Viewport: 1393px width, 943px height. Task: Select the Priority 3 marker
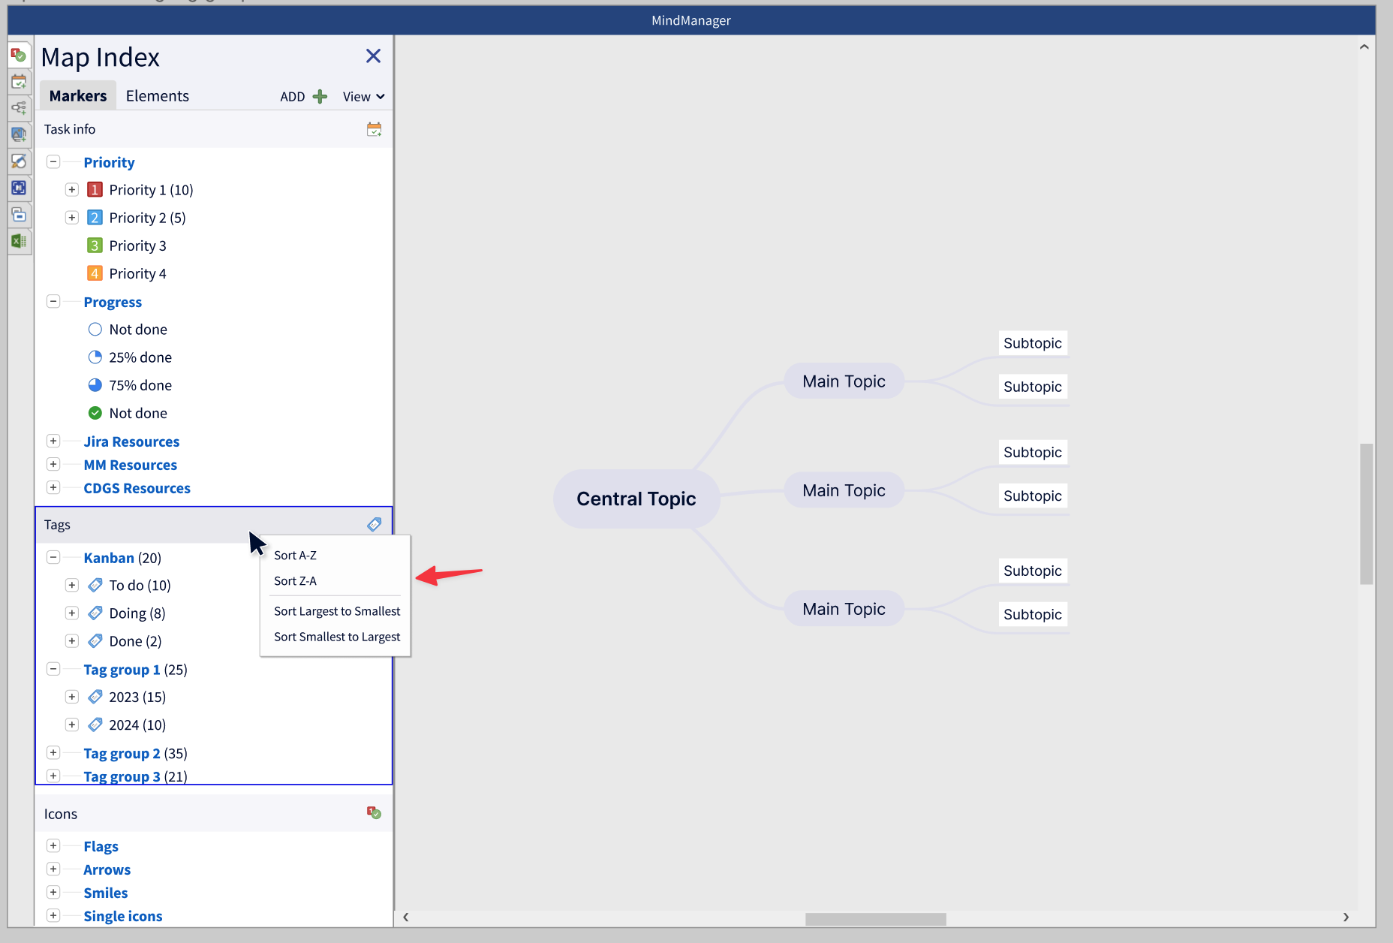[x=137, y=246]
